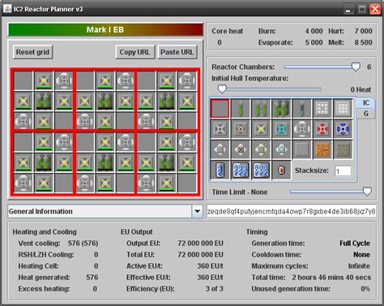Select the olive containment plating

pos(343,149)
